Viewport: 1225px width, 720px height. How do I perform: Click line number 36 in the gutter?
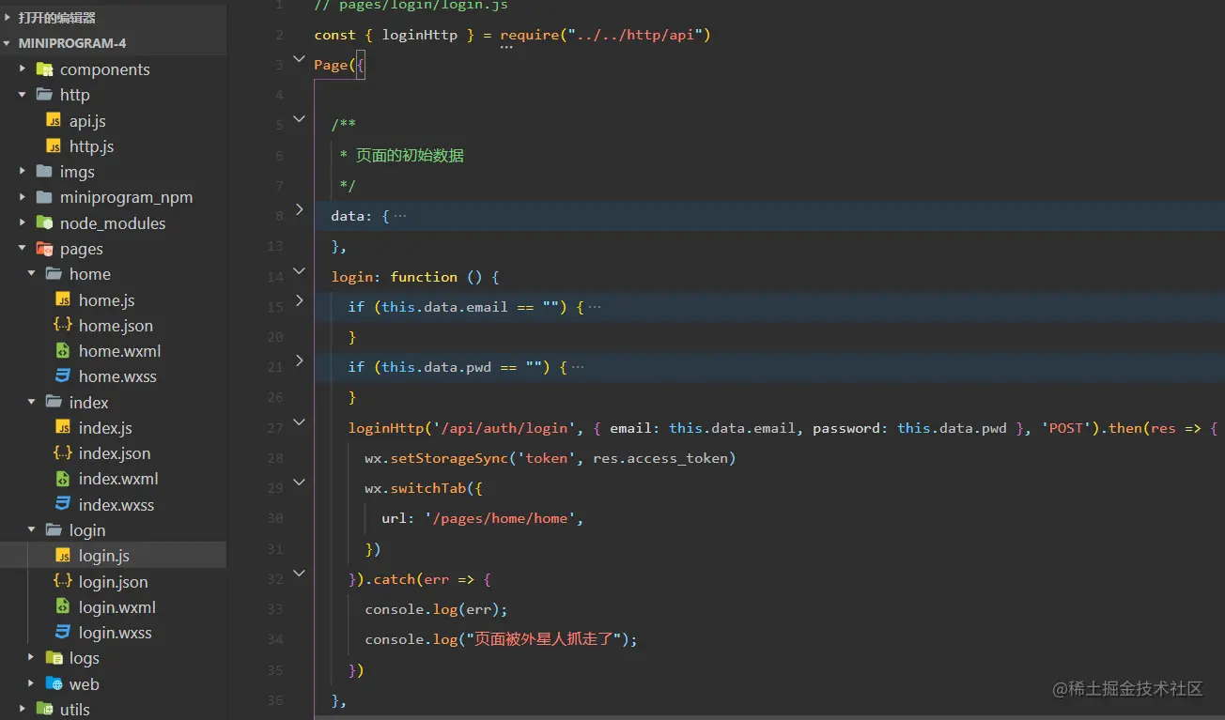(275, 700)
